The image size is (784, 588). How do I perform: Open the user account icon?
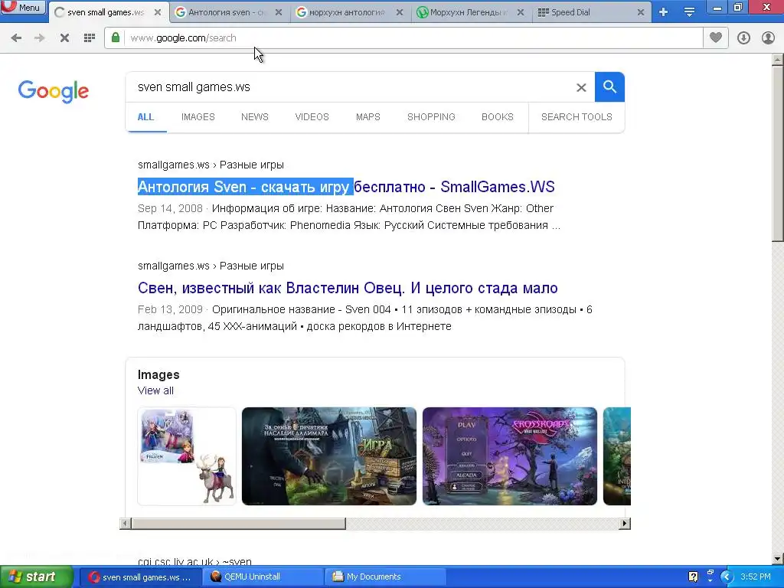[768, 38]
